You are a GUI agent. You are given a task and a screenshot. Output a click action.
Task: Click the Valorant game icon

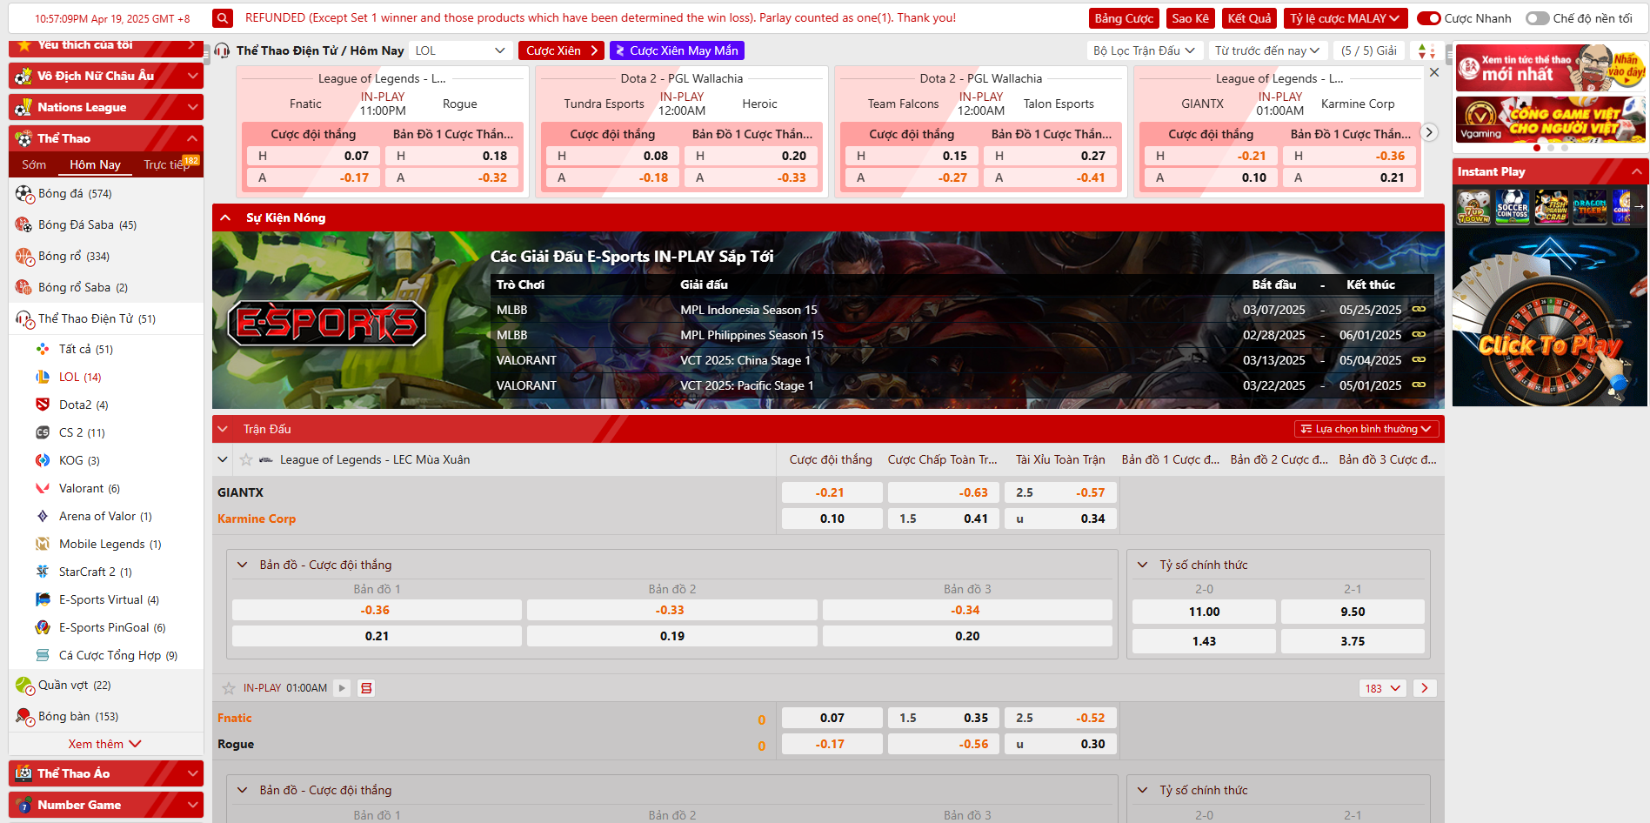coord(43,488)
